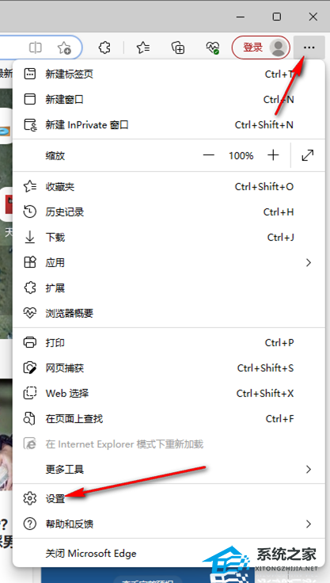
Task: Choose 新建 InPrivate 窗口 menu entry
Action: click(x=169, y=124)
